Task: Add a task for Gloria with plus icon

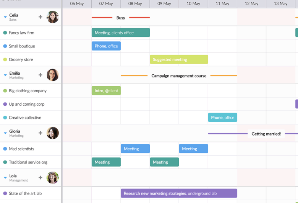Action: click(x=40, y=133)
